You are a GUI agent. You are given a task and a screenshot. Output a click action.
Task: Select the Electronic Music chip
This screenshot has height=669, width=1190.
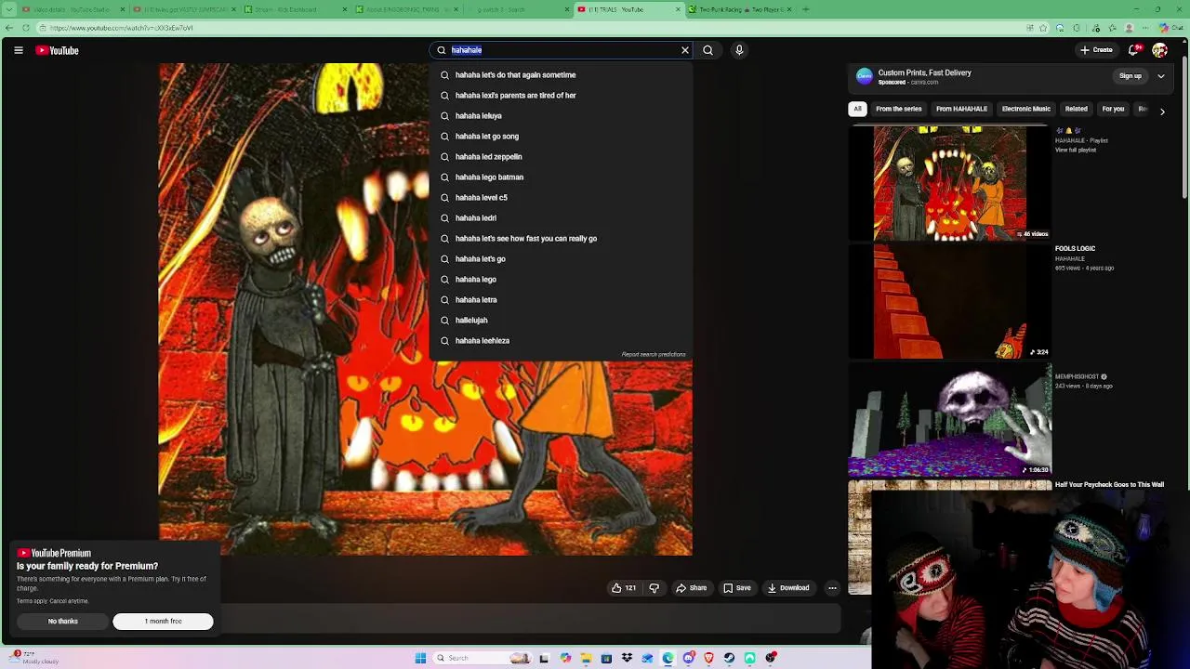click(1025, 109)
